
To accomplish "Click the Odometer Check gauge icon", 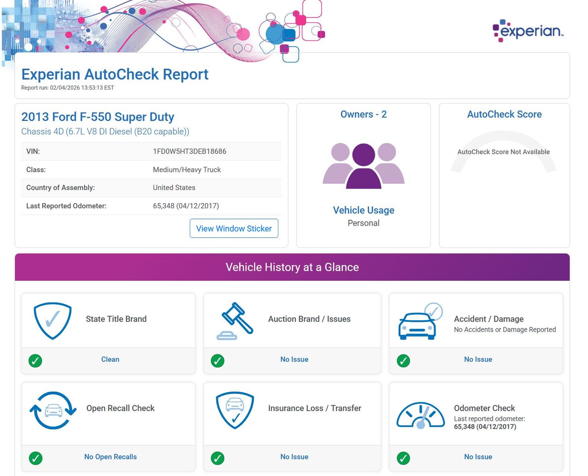I will click(420, 416).
